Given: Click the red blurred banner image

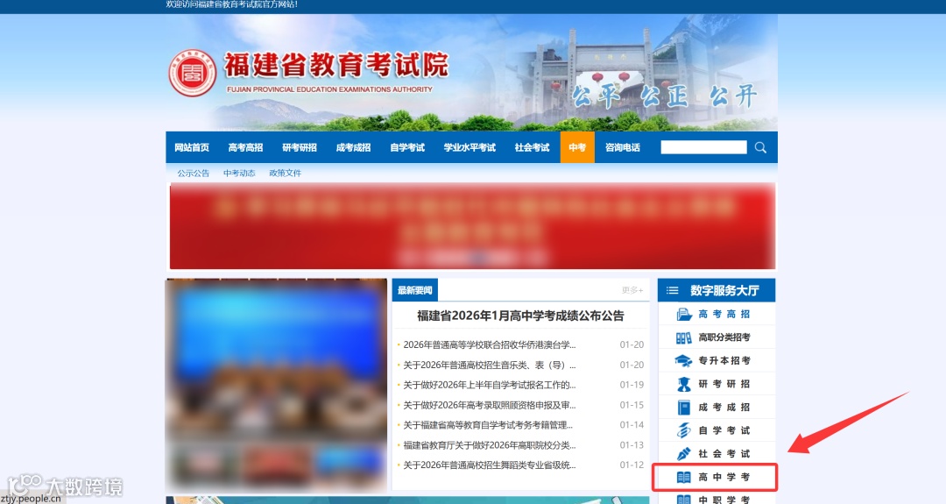Looking at the screenshot, I should point(472,226).
